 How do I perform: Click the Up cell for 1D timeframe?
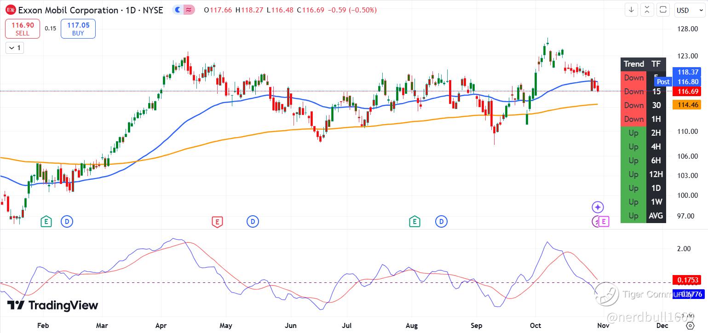[633, 188]
